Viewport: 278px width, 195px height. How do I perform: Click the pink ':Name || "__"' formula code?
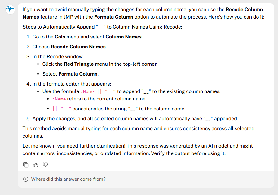coord(98,91)
